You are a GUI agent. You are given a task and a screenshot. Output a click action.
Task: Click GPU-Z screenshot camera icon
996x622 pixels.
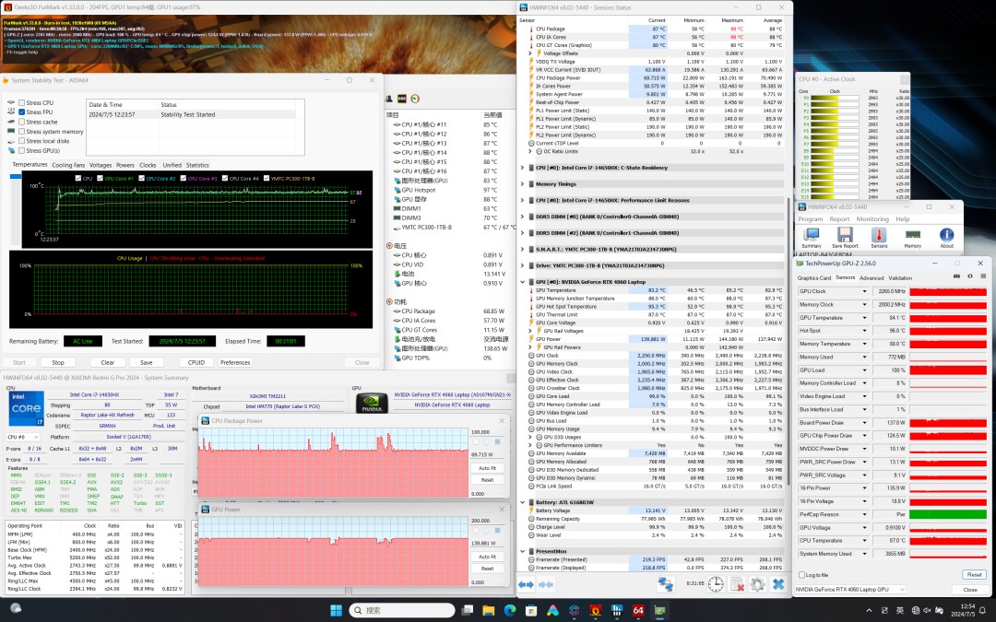pyautogui.click(x=956, y=276)
